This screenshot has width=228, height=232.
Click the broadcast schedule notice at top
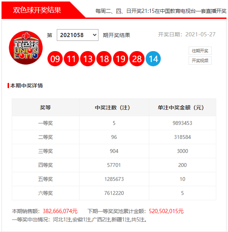pos(161,11)
